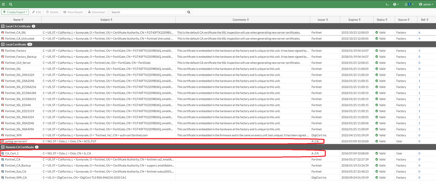Click the Fortinet_SSL_RSA2048 certificate icon
The width and height of the screenshot is (436, 181).
click(3, 123)
